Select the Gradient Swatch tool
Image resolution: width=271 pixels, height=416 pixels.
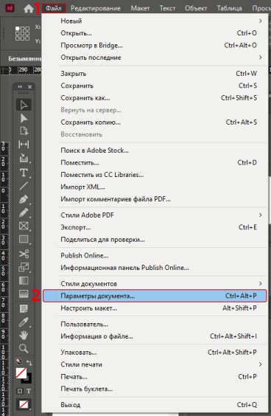point(24,280)
